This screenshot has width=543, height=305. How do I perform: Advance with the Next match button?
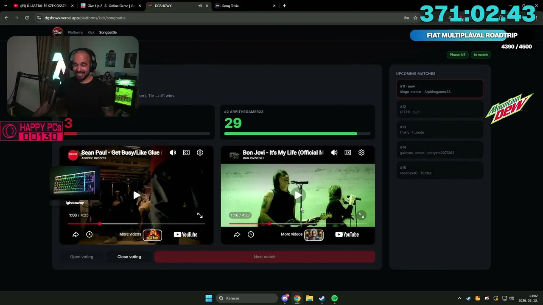[265, 257]
